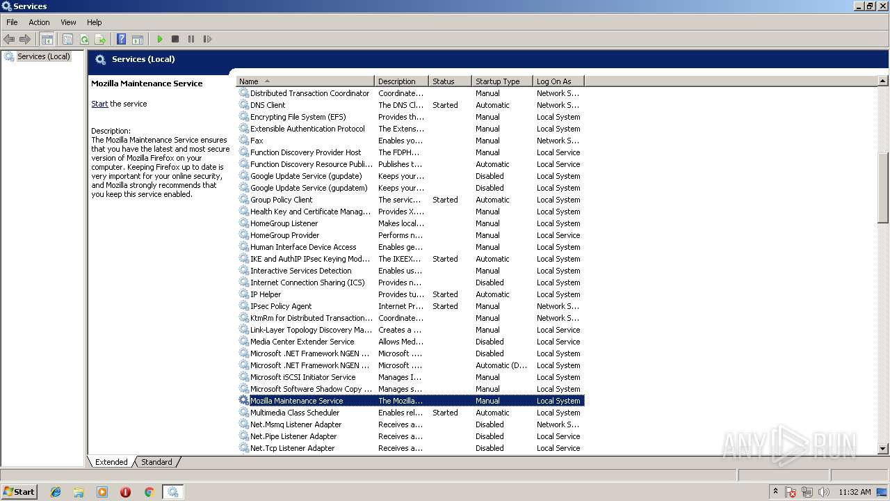The width and height of the screenshot is (890, 501).
Task: Select the Mozilla Maintenance Service row
Action: pyautogui.click(x=410, y=401)
